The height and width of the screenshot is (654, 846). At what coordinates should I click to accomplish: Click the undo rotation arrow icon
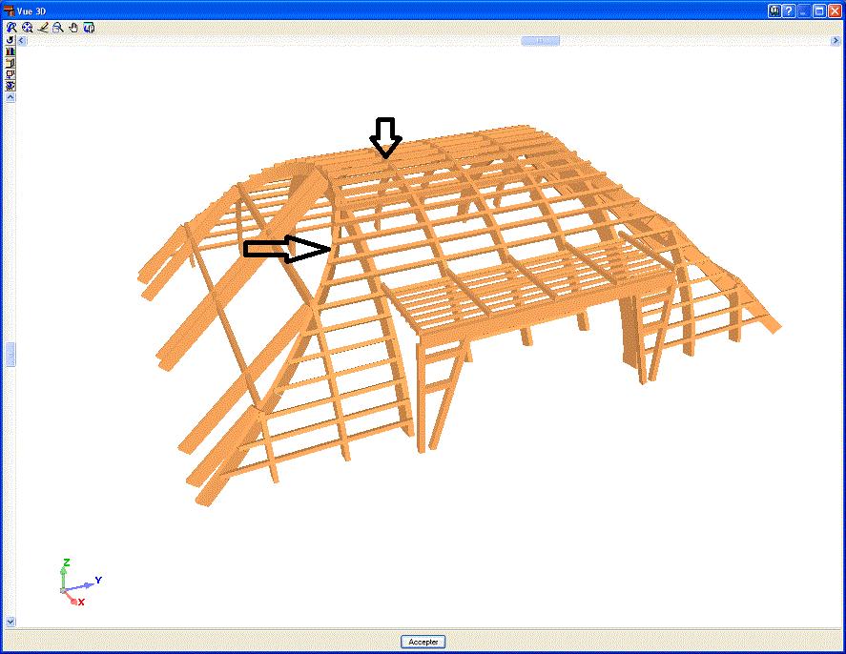pos(10,40)
